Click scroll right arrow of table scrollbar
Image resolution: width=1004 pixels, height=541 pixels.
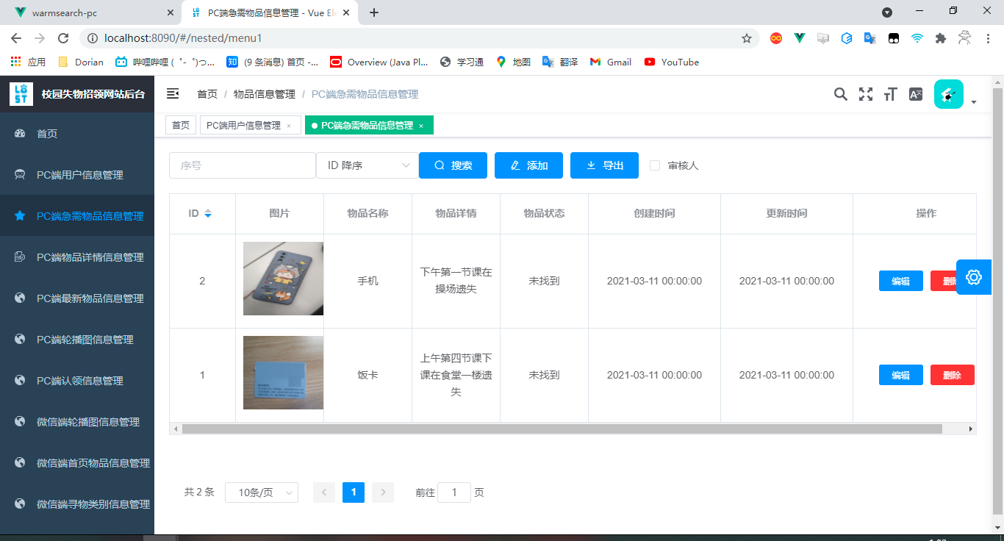(971, 429)
